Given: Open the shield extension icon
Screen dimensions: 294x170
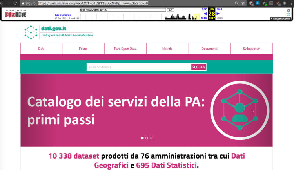Looking at the screenshot, I should coord(285,3).
